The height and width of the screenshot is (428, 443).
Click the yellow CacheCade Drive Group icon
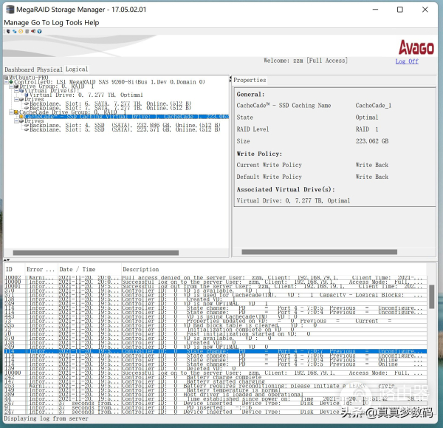pos(16,112)
